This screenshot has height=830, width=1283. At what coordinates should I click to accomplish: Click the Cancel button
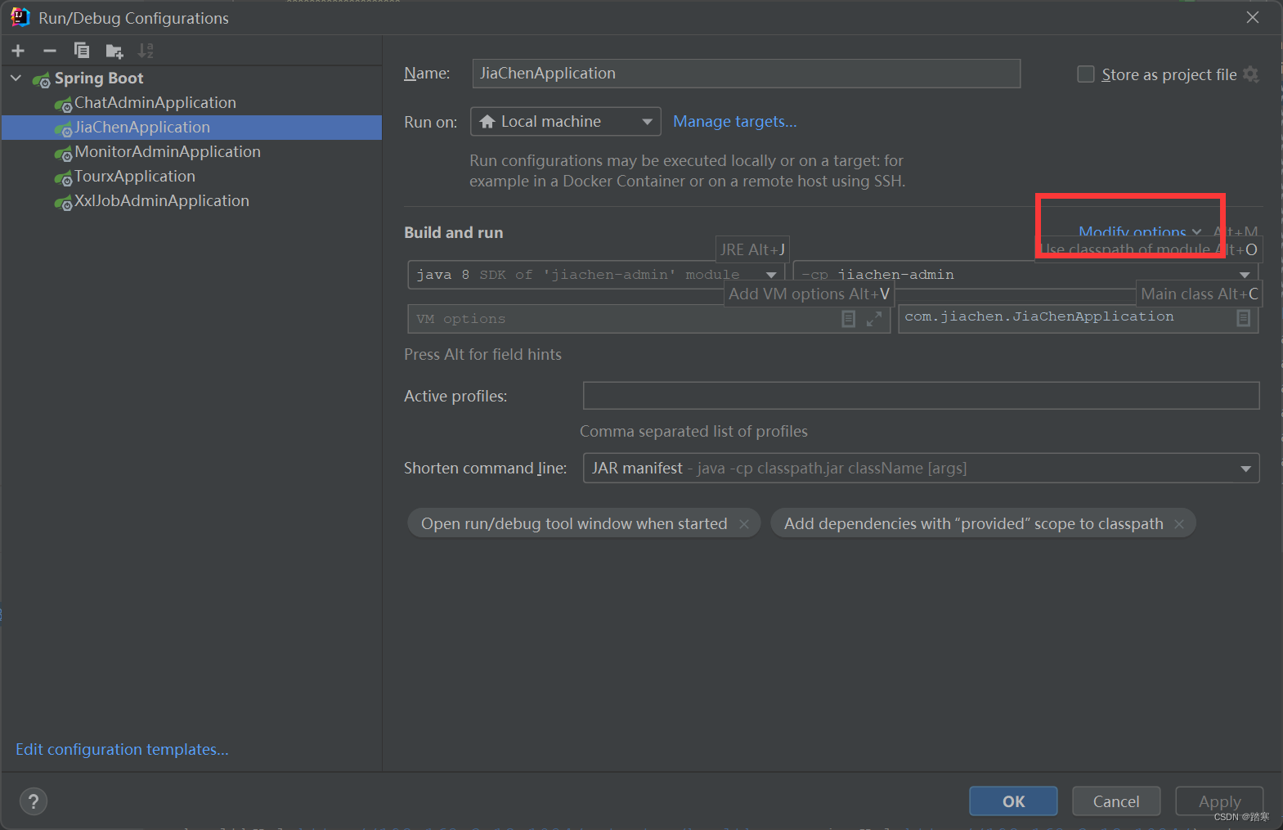click(1116, 801)
